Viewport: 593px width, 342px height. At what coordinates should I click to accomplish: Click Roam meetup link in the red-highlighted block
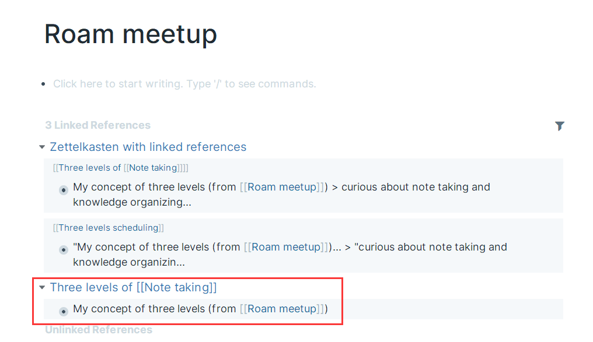pyautogui.click(x=282, y=309)
